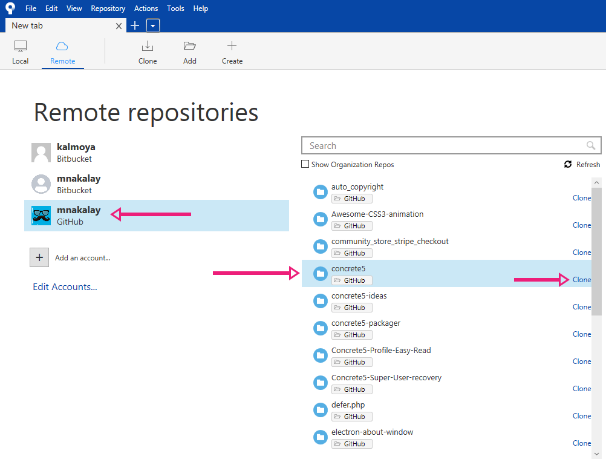Clone the Awesome-CSS3-animation repository
Screen dimensions: 606x459
pyautogui.click(x=582, y=225)
